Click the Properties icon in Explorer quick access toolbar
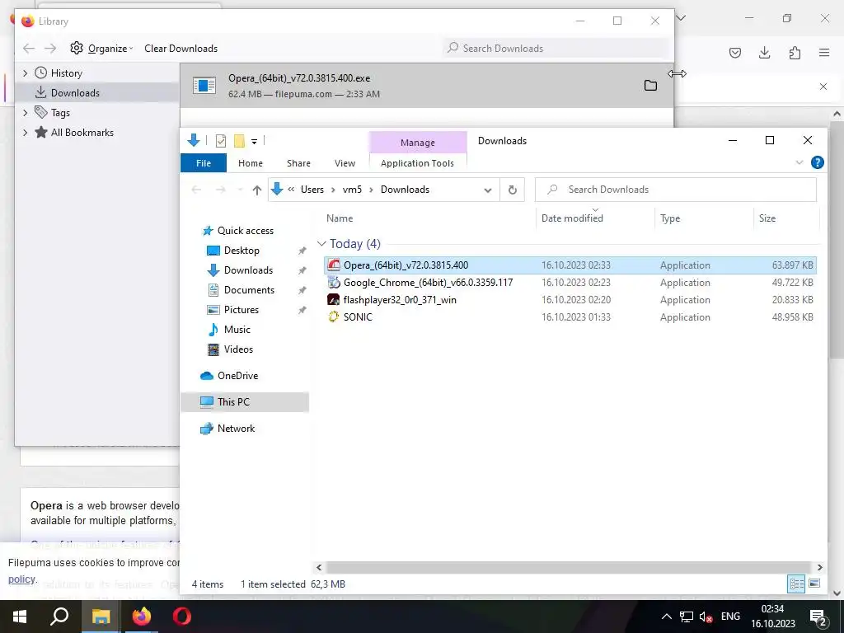The width and height of the screenshot is (844, 633). click(221, 141)
